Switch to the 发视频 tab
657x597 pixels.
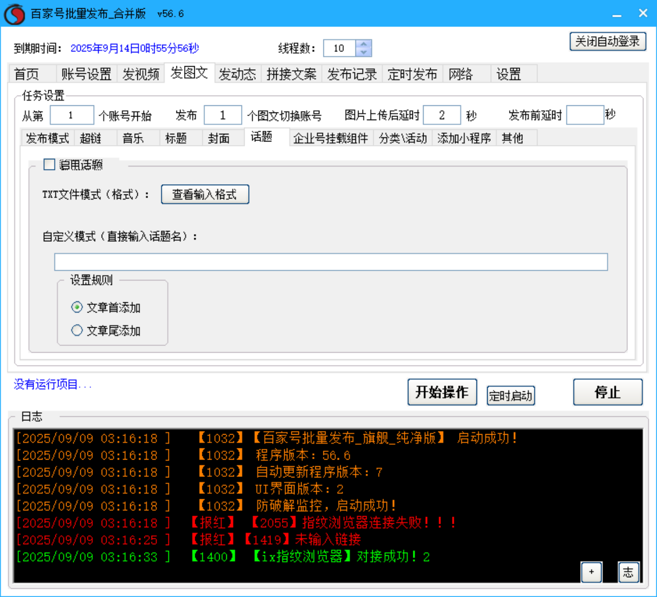[141, 74]
